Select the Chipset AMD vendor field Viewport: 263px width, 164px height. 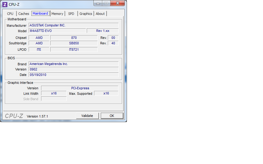tap(39, 38)
